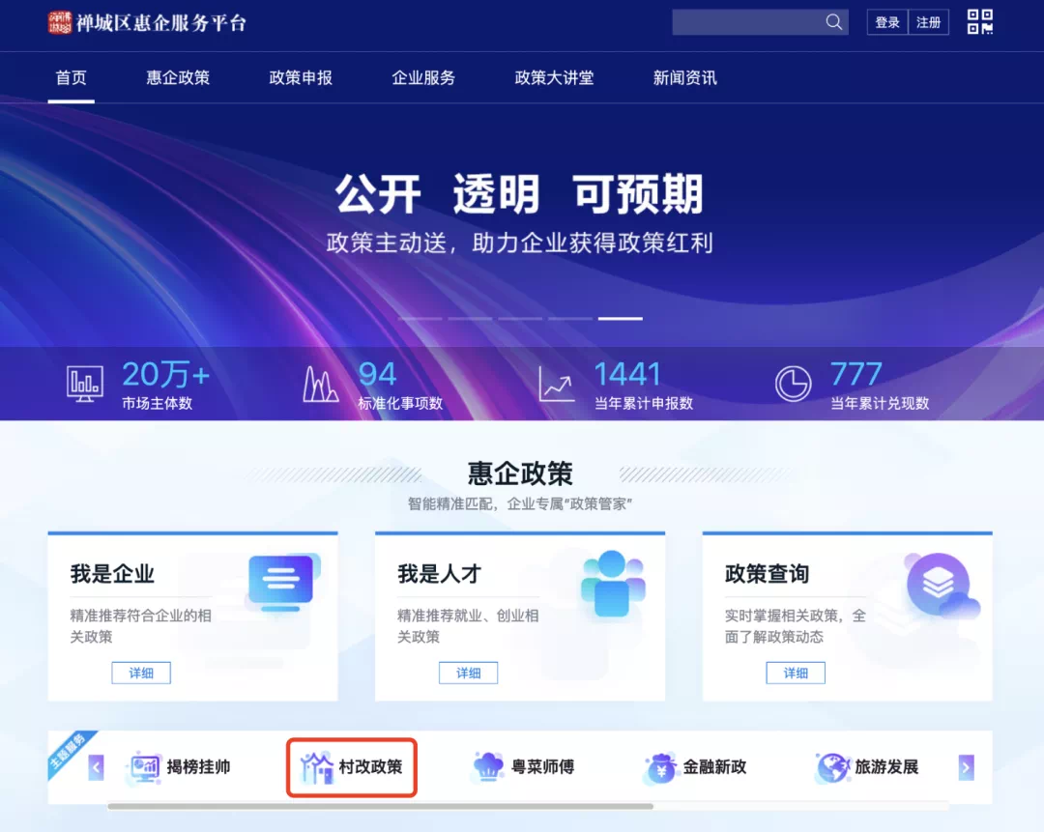Viewport: 1044px width, 832px height.
Task: Open the 揭榜挂帅 link
Action: (x=198, y=767)
